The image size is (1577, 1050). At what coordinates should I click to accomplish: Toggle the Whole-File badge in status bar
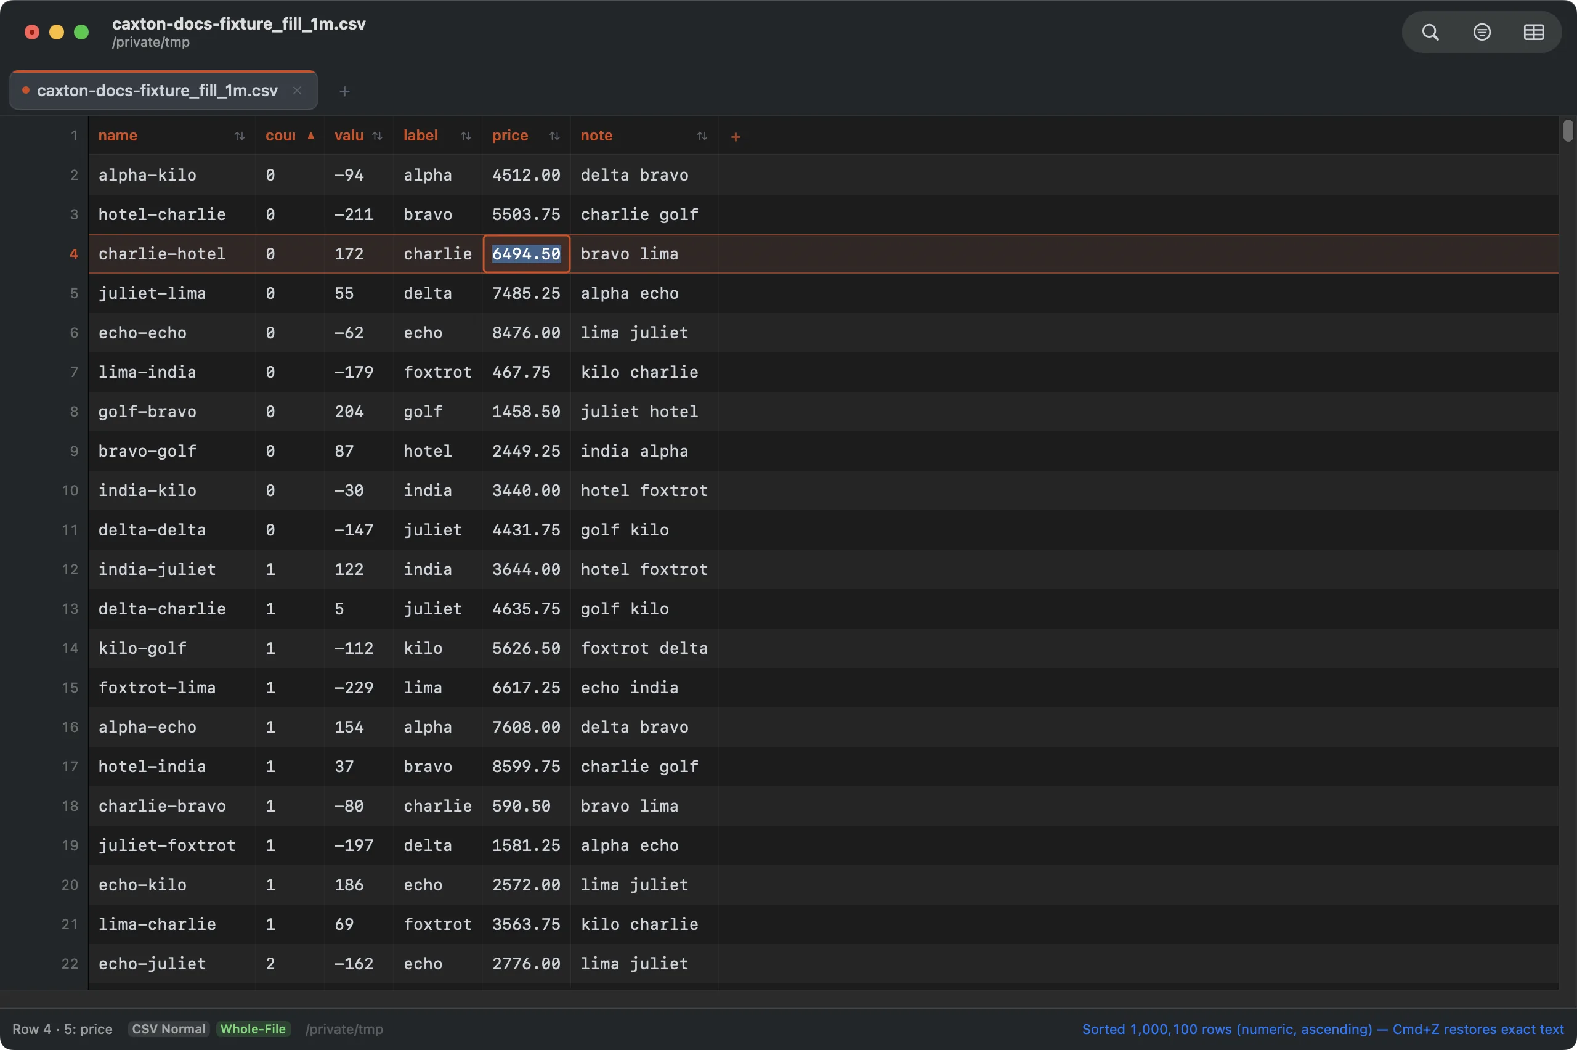[x=253, y=1028]
